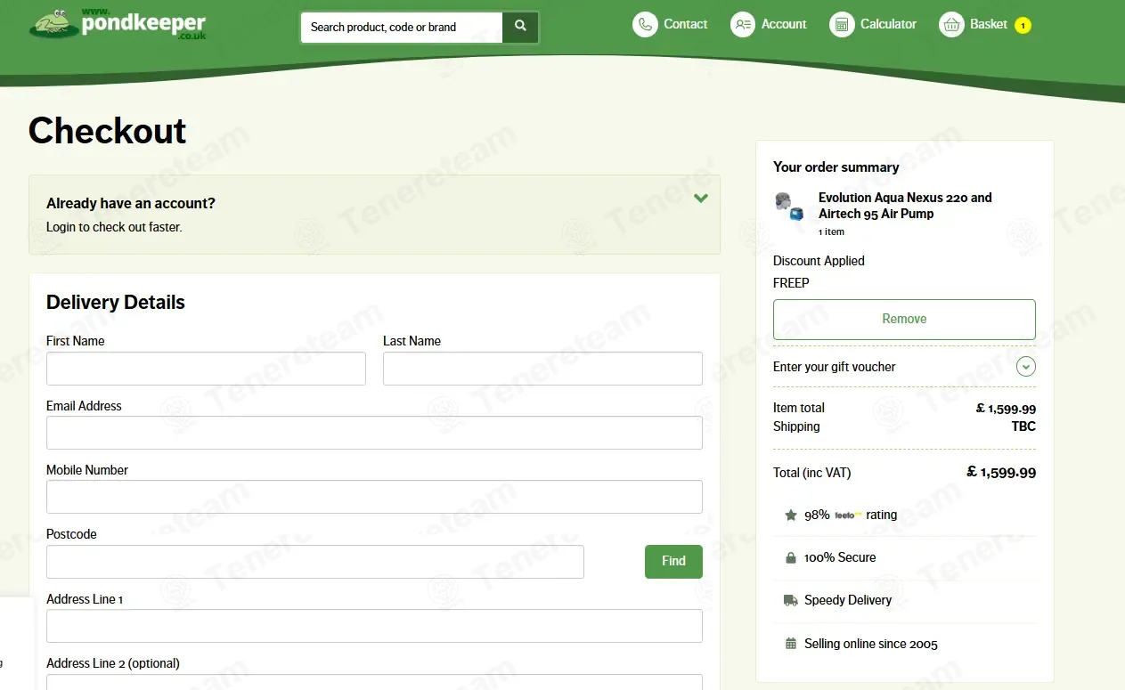The image size is (1125, 690).
Task: Click the Speedy Delivery text
Action: point(848,600)
